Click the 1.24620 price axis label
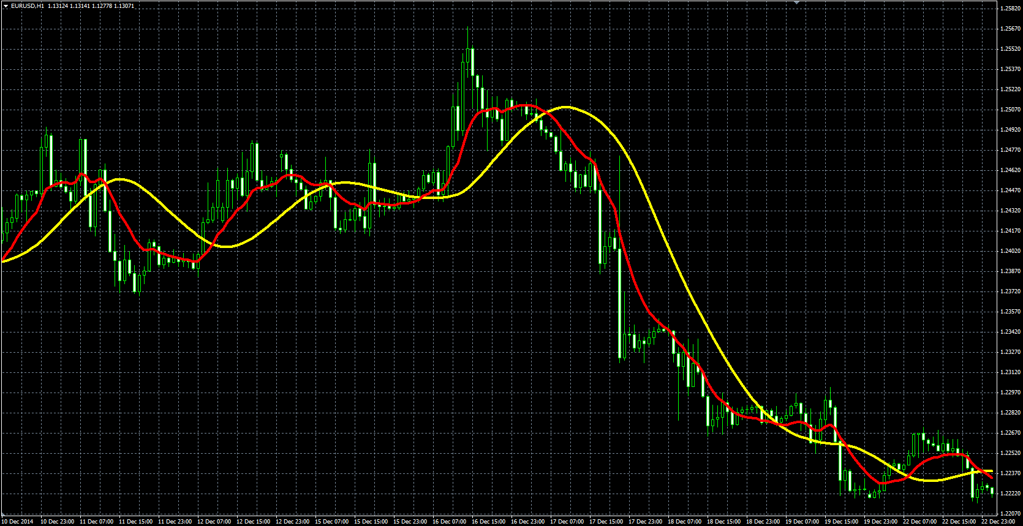Image resolution: width=1023 pixels, height=526 pixels. point(1010,170)
